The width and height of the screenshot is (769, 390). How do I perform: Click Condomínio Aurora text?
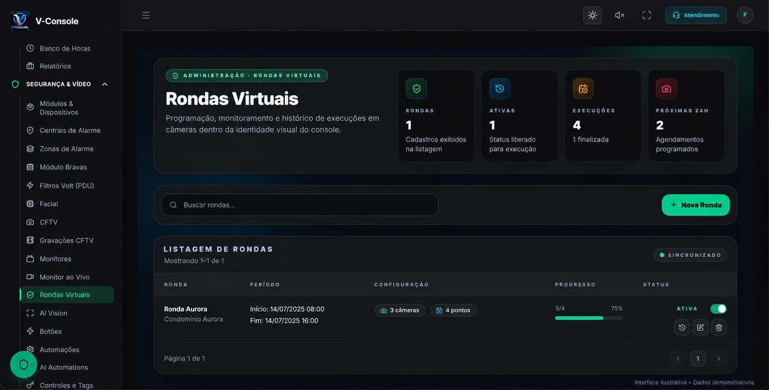coord(193,319)
